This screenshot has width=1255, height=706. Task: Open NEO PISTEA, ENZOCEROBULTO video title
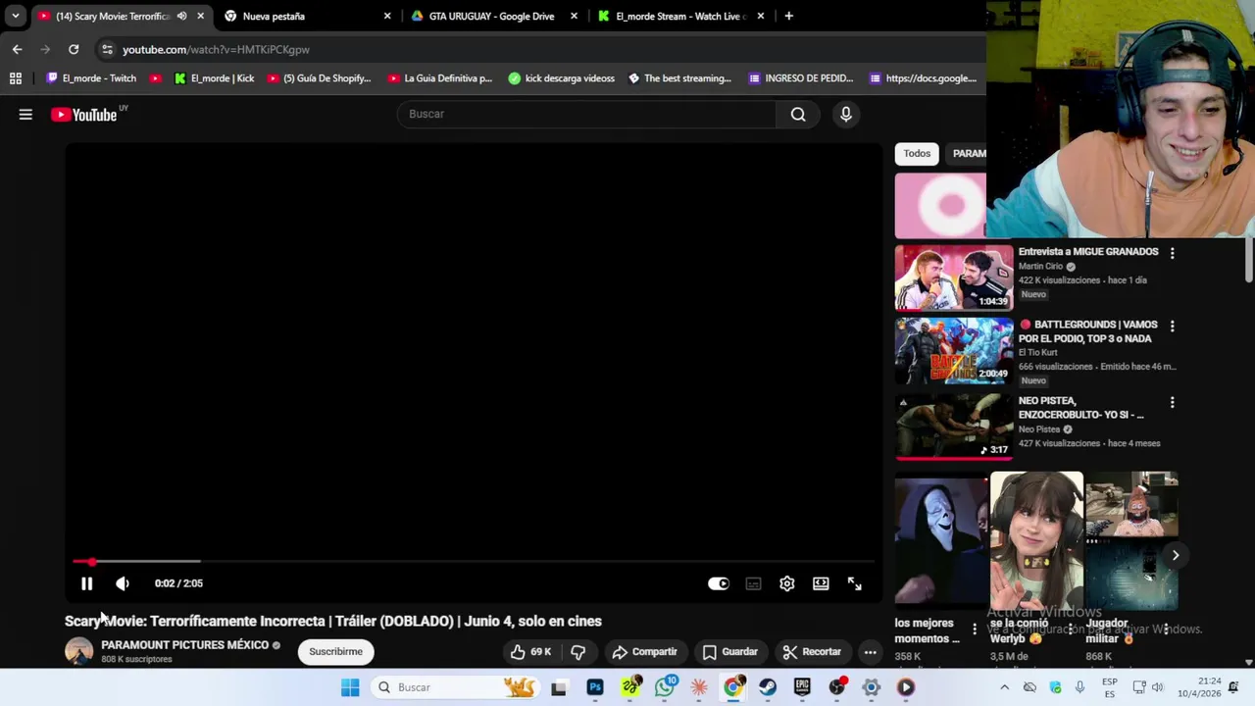click(1080, 408)
